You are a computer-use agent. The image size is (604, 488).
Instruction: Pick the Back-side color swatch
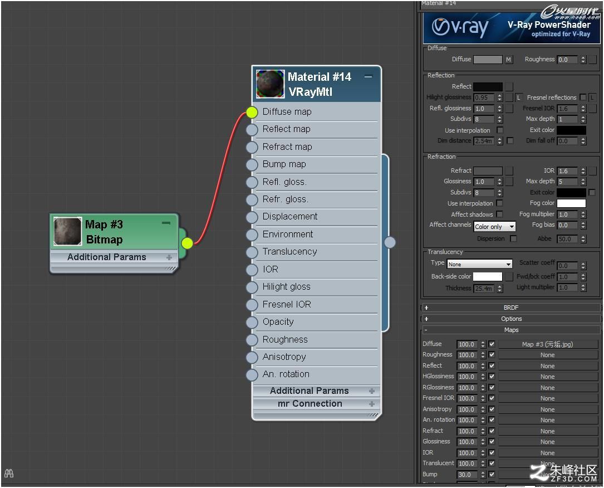tap(488, 276)
